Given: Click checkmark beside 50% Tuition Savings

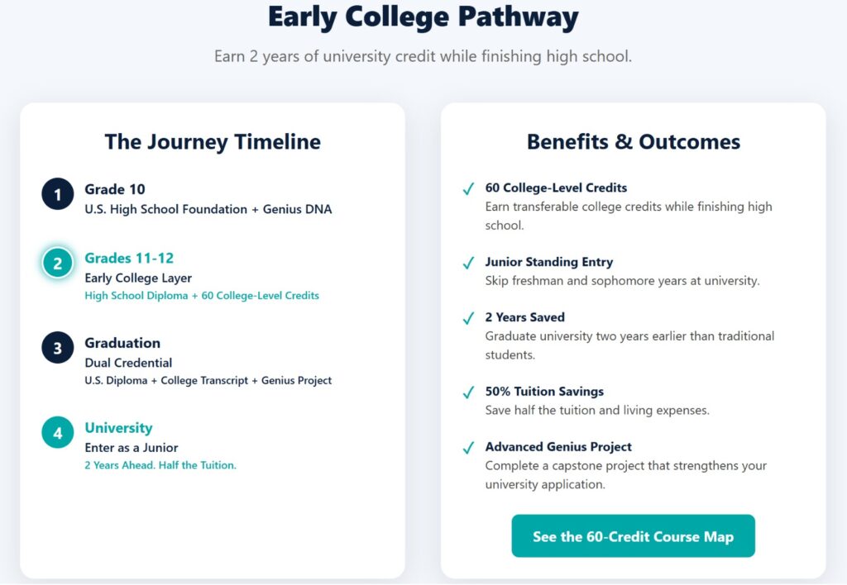Looking at the screenshot, I should click(x=468, y=392).
